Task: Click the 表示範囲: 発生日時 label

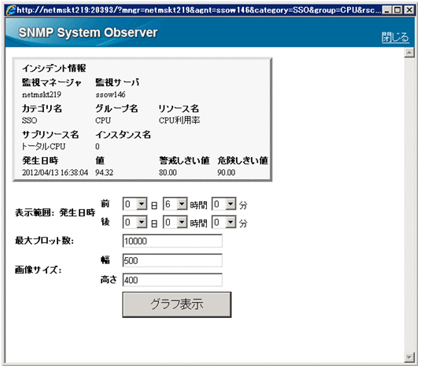Action: [55, 212]
